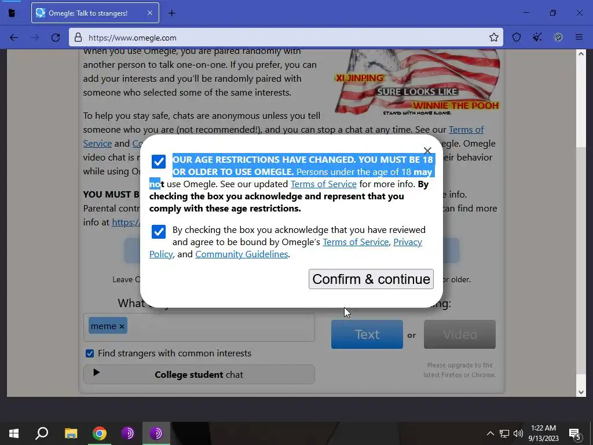The width and height of the screenshot is (593, 445).
Task: Click the browser back arrow
Action: [14, 38]
